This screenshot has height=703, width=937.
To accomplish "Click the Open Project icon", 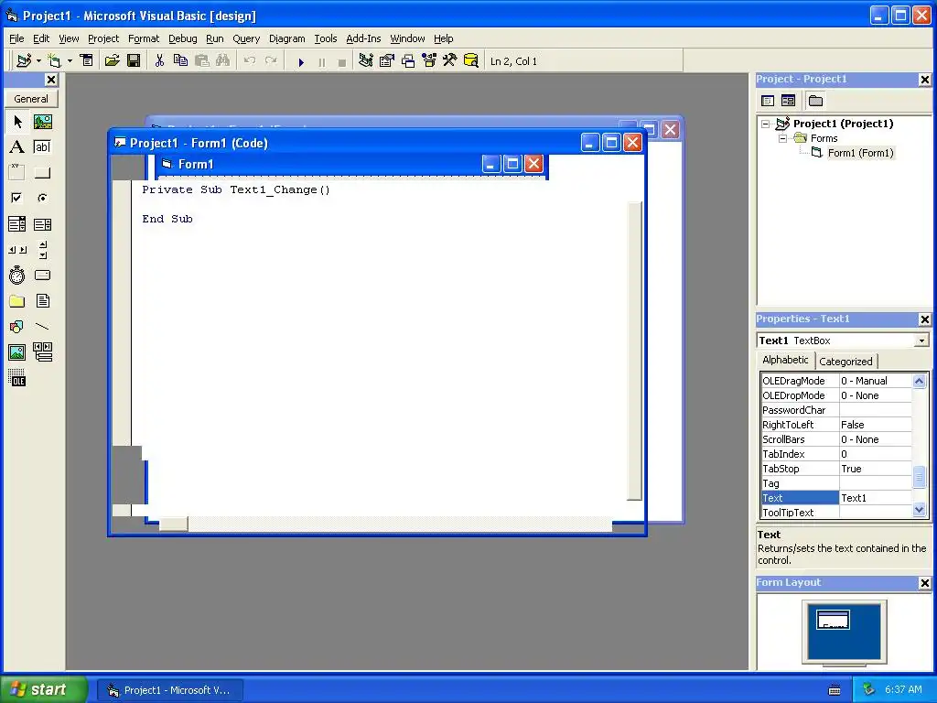I will [x=112, y=61].
